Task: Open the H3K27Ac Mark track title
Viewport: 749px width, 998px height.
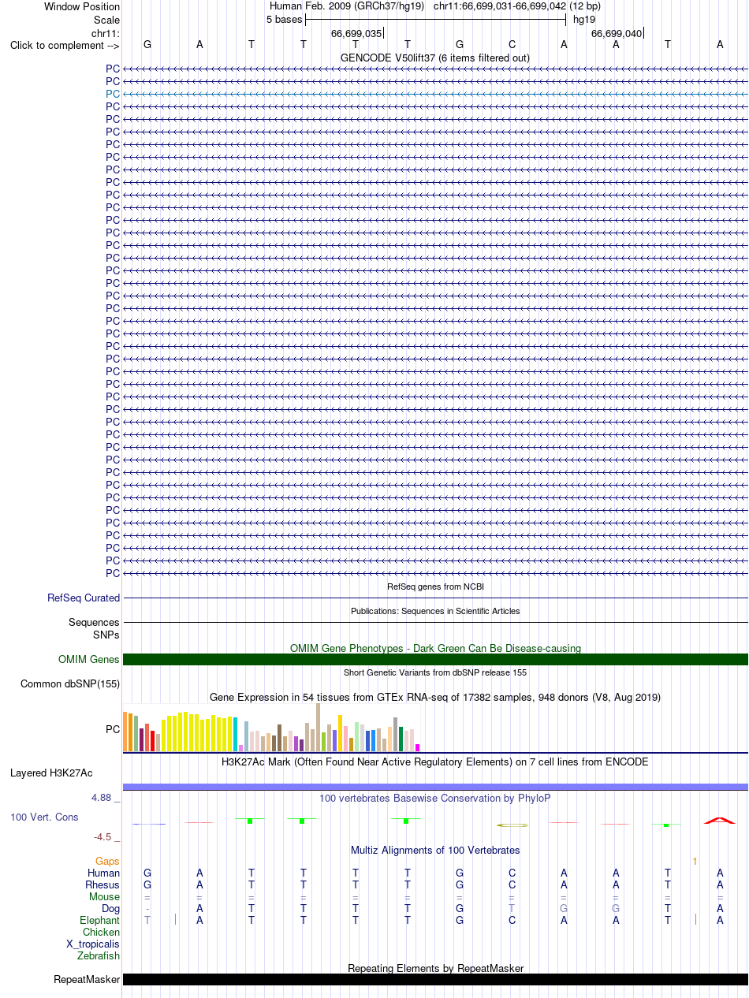Action: (x=435, y=762)
